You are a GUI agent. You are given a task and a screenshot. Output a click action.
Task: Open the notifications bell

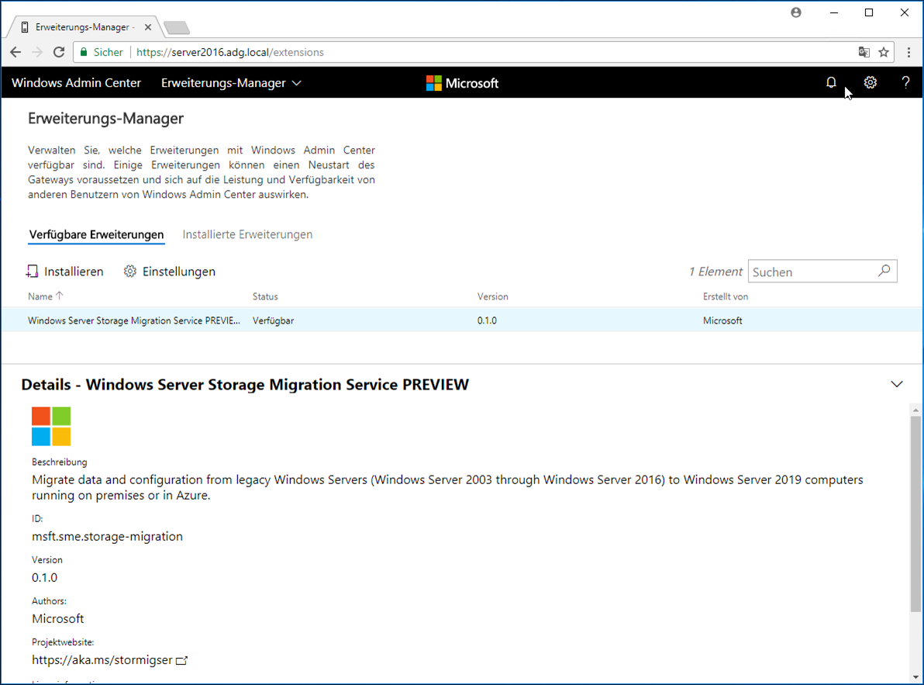coord(831,83)
